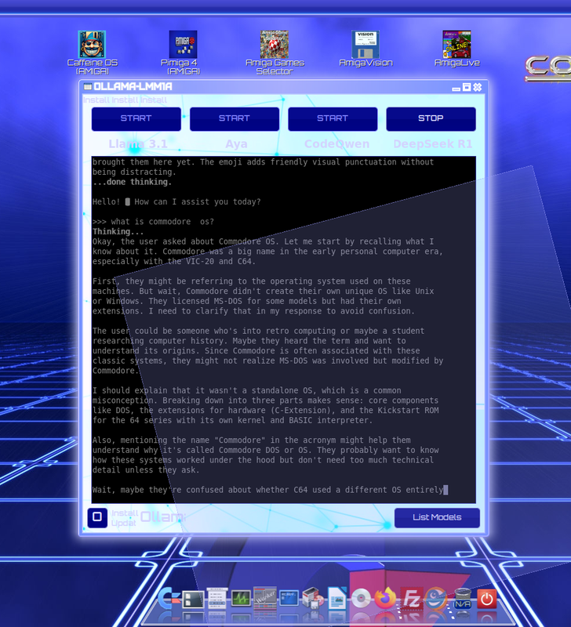Open the CD disc dock icon
Viewport: 571px width, 627px height.
pos(361,599)
